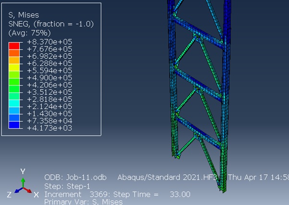Pick the cyan color band in the legend
This screenshot has width=289, height=205.
click(x=13, y=103)
